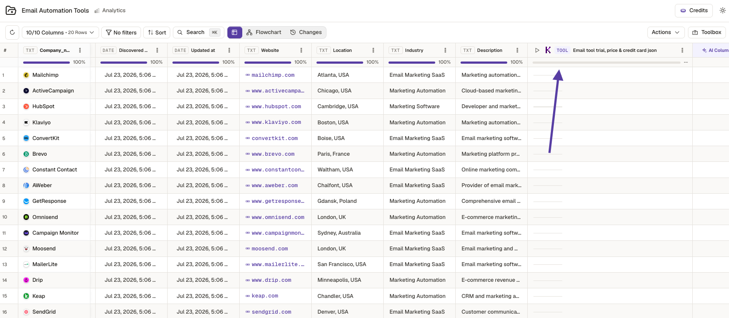The image size is (729, 318).
Task: Open the No filters menu
Action: click(x=121, y=32)
